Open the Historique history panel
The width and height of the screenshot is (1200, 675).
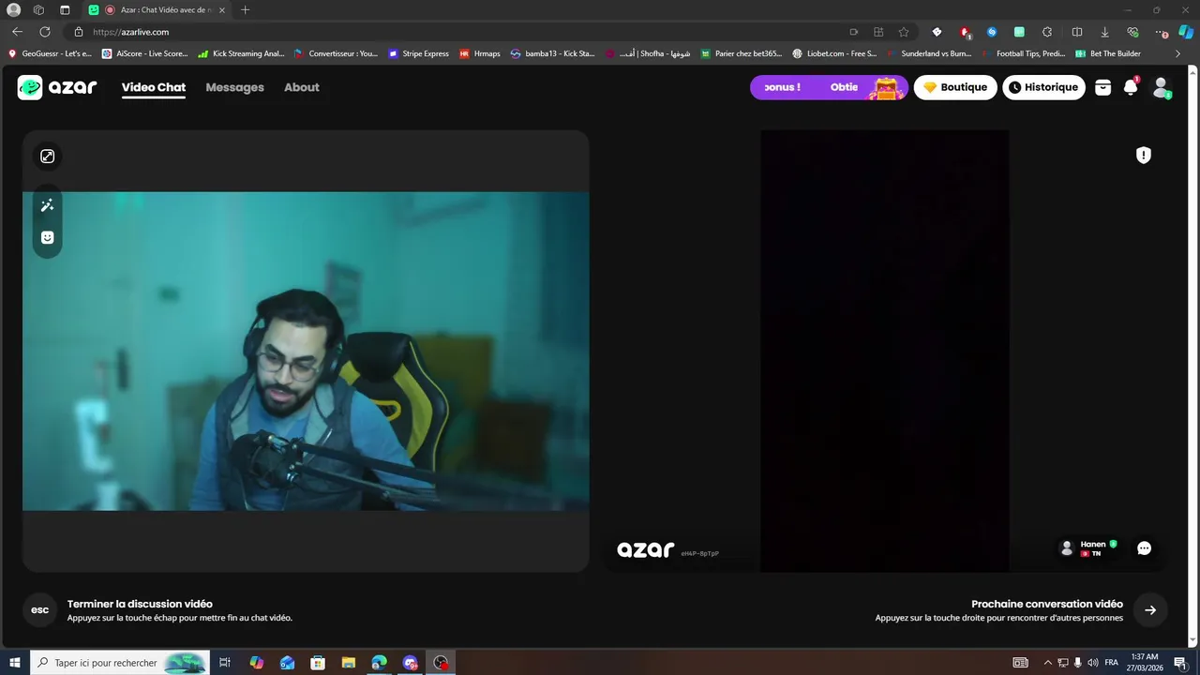(x=1043, y=87)
